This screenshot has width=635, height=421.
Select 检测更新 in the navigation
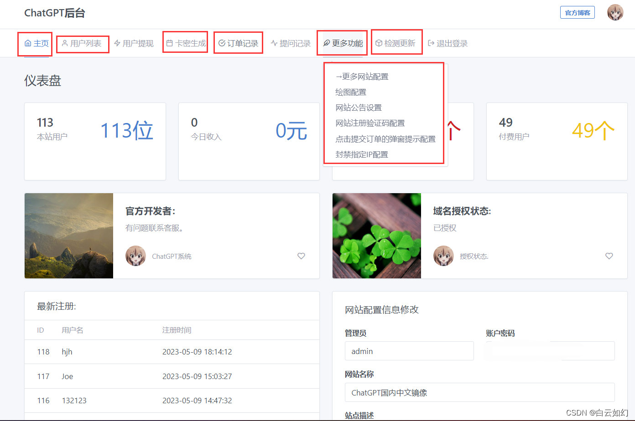coord(396,43)
